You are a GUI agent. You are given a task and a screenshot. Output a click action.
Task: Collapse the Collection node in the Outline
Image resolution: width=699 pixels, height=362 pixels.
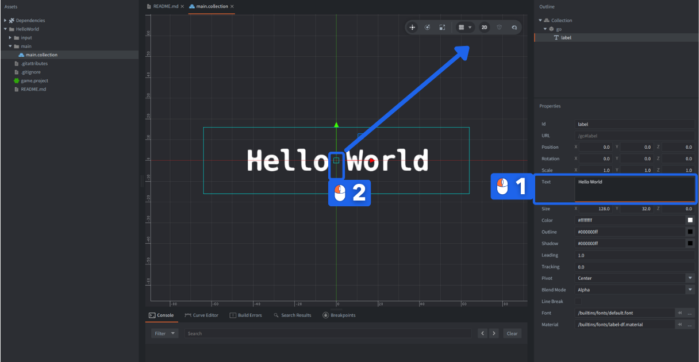pos(541,20)
